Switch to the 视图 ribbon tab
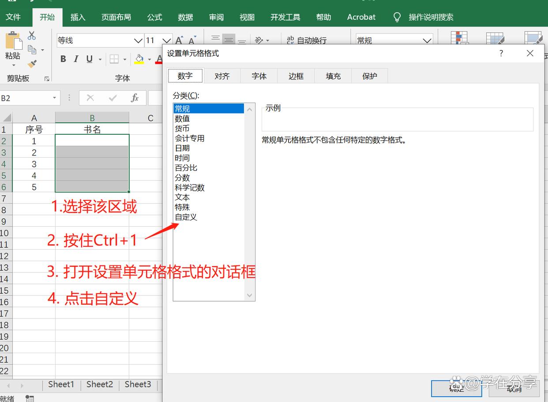 tap(247, 17)
